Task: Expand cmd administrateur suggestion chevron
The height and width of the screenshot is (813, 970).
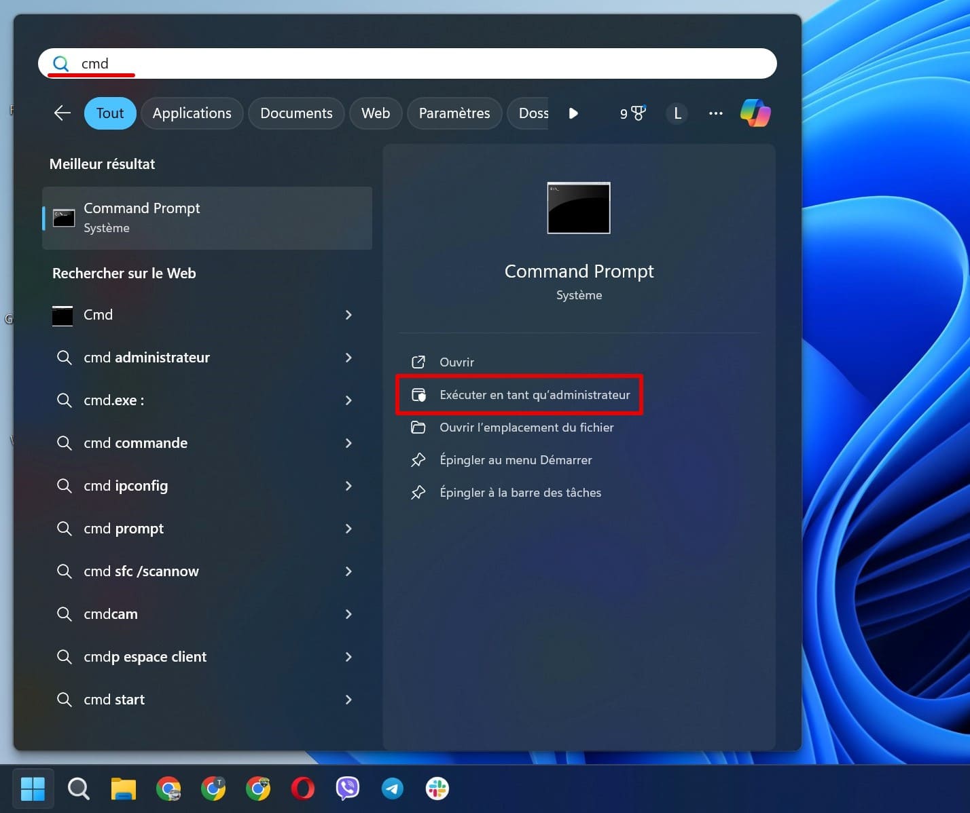Action: [x=348, y=358]
